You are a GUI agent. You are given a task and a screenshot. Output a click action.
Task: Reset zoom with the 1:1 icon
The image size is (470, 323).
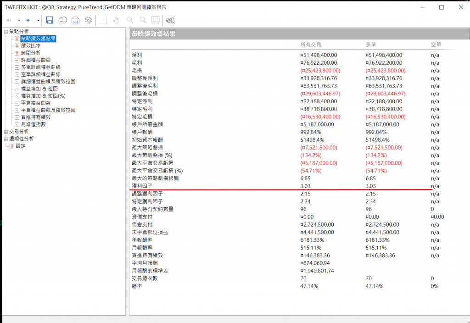click(155, 20)
